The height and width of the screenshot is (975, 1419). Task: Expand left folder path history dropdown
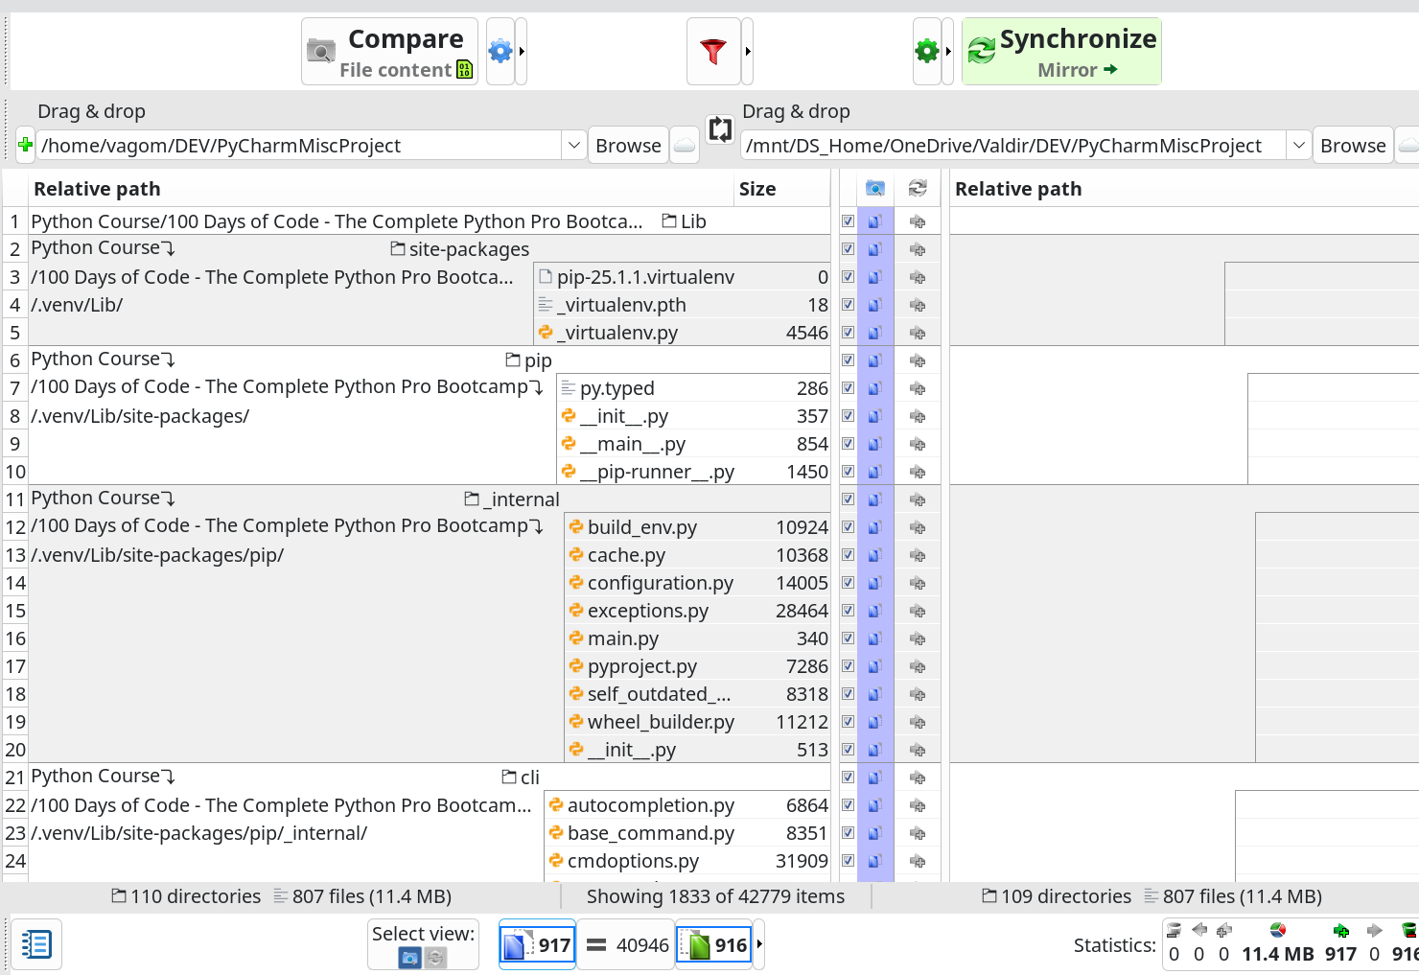(573, 146)
